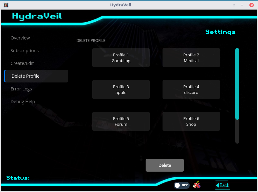Select the Profile 5 Forum tile
Viewport: 258px width, 192px height.
pyautogui.click(x=121, y=121)
